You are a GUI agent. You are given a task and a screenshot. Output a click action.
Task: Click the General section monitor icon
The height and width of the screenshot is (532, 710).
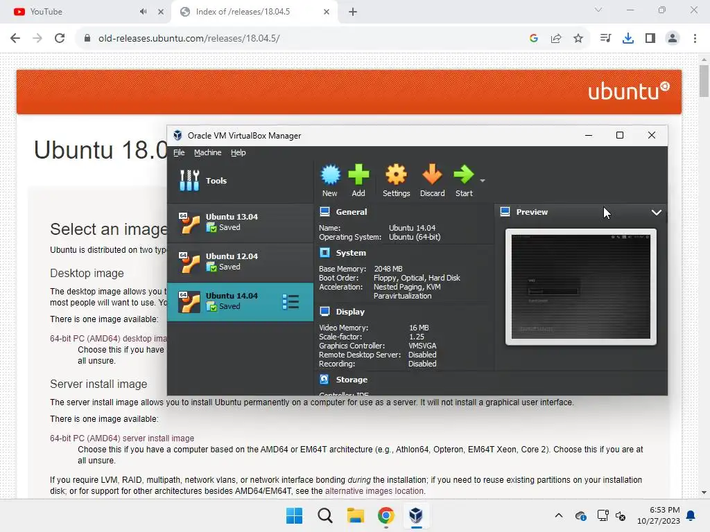[x=324, y=212]
